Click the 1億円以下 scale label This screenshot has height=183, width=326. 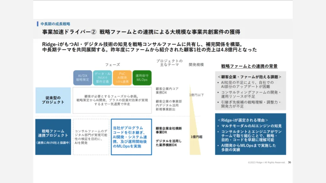(x=197, y=95)
